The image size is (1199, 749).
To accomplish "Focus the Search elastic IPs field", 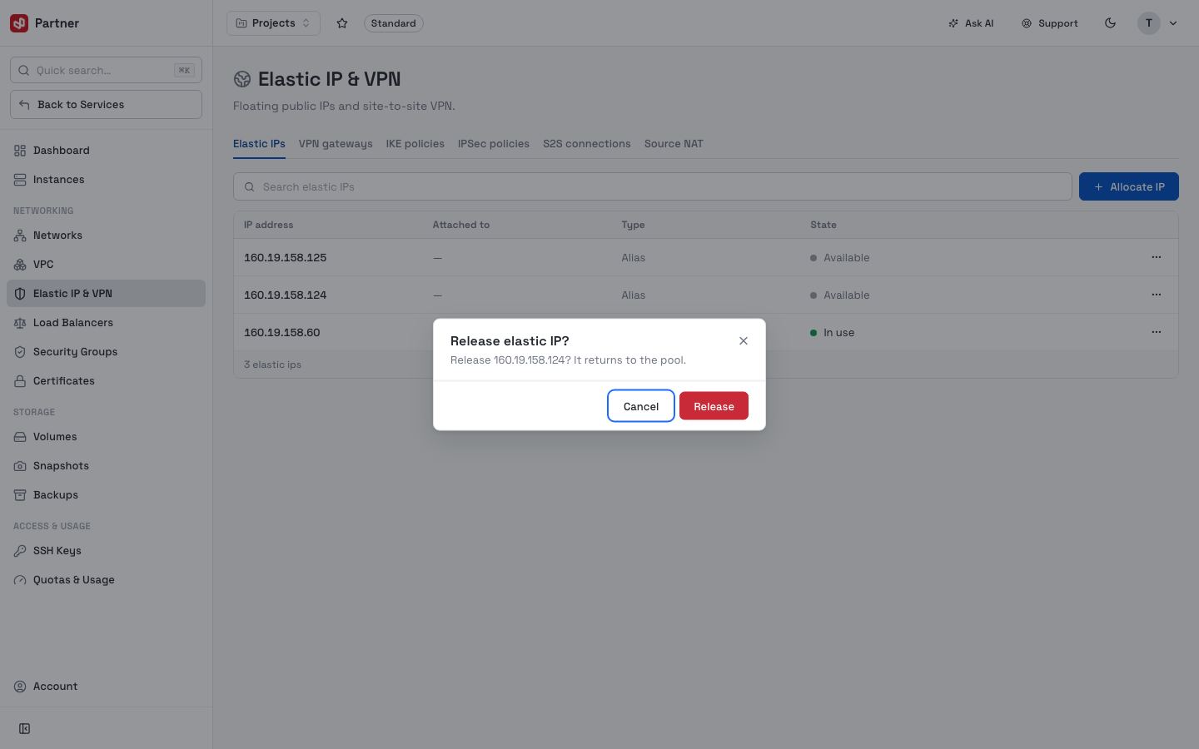I will point(653,186).
